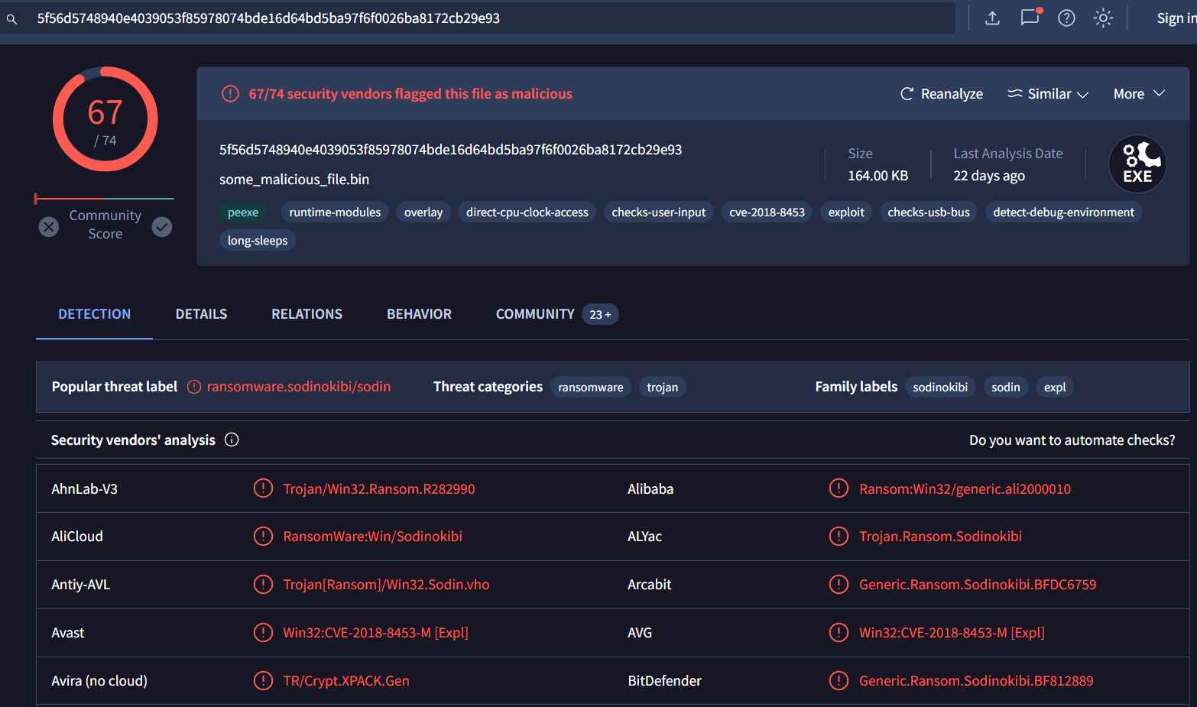Image resolution: width=1197 pixels, height=707 pixels.
Task: Toggle the light/dark theme sun icon
Action: pos(1103,18)
